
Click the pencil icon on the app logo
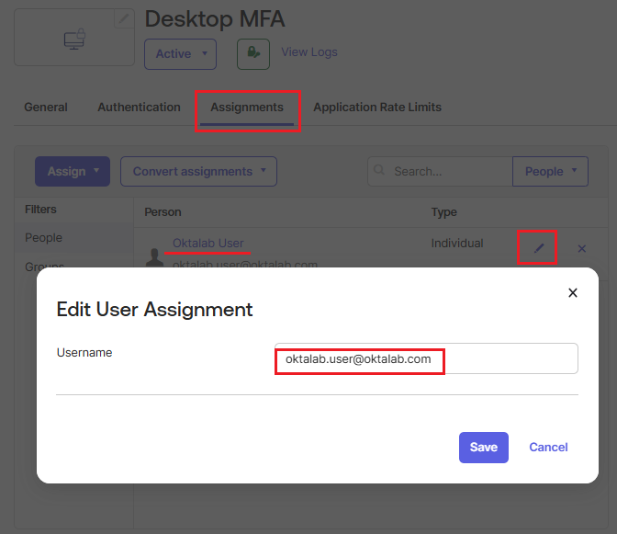124,19
